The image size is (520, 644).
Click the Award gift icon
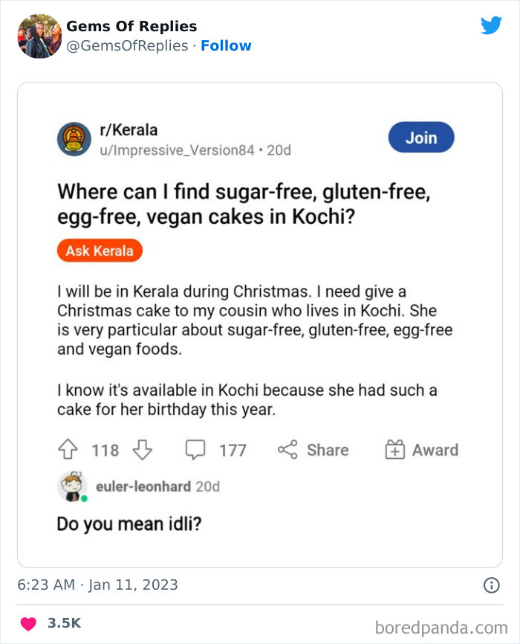tap(394, 449)
